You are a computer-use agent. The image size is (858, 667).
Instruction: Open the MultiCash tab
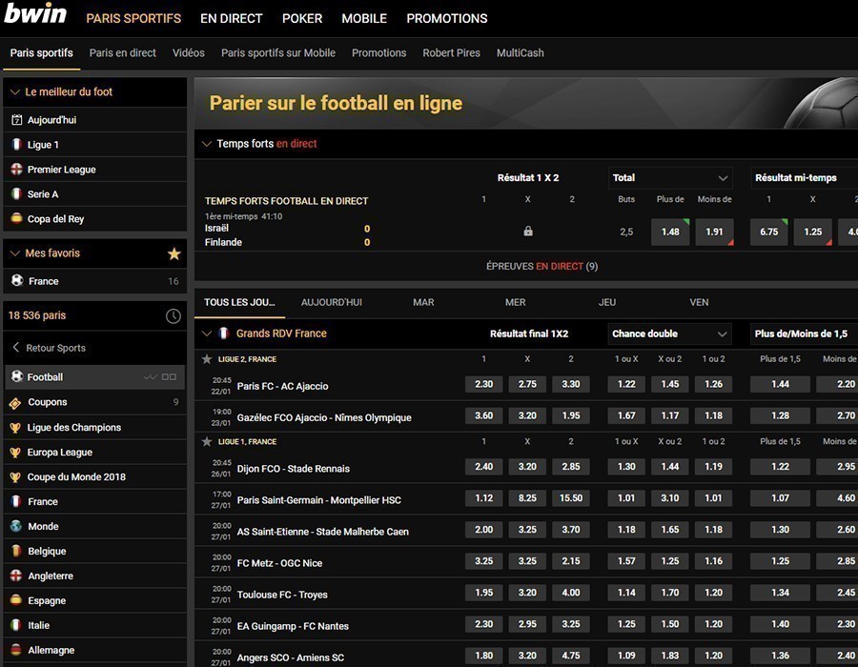520,53
